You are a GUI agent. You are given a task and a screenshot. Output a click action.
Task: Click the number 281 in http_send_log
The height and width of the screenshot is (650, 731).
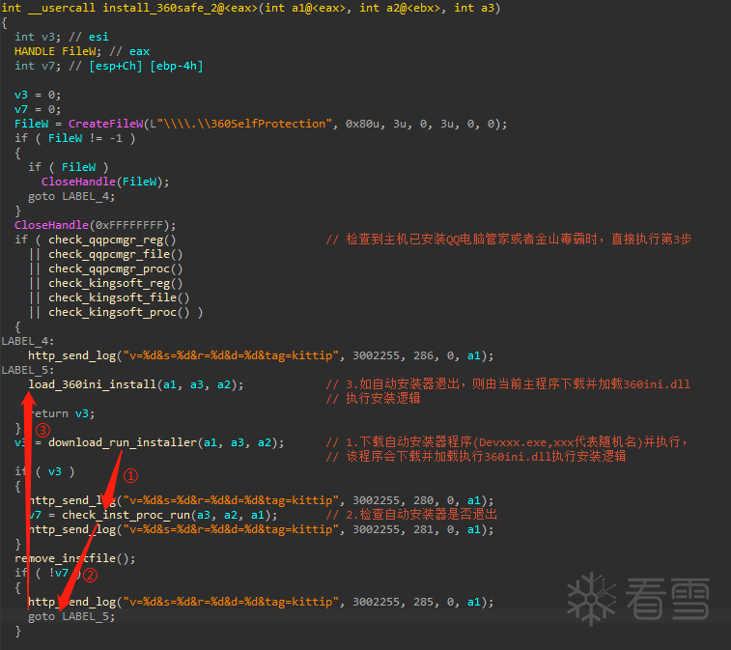pos(423,529)
